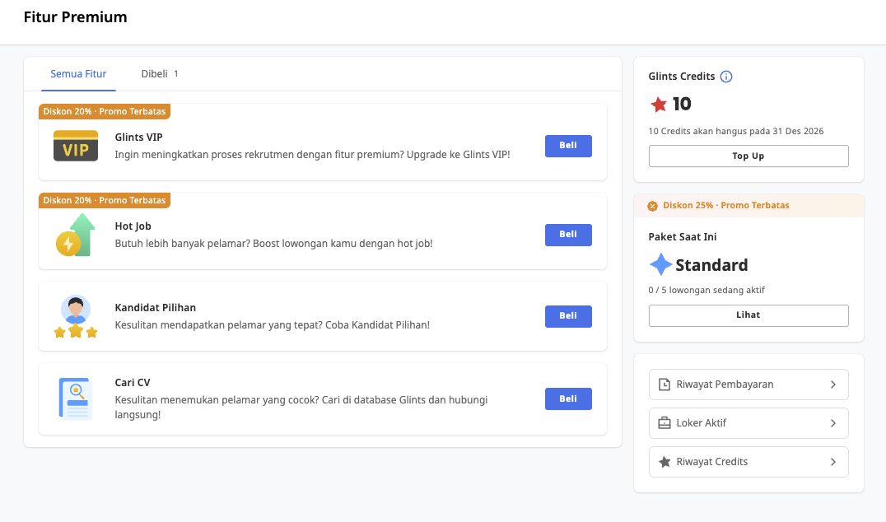
Task: Click Beli for Hot Job
Action: coord(568,235)
